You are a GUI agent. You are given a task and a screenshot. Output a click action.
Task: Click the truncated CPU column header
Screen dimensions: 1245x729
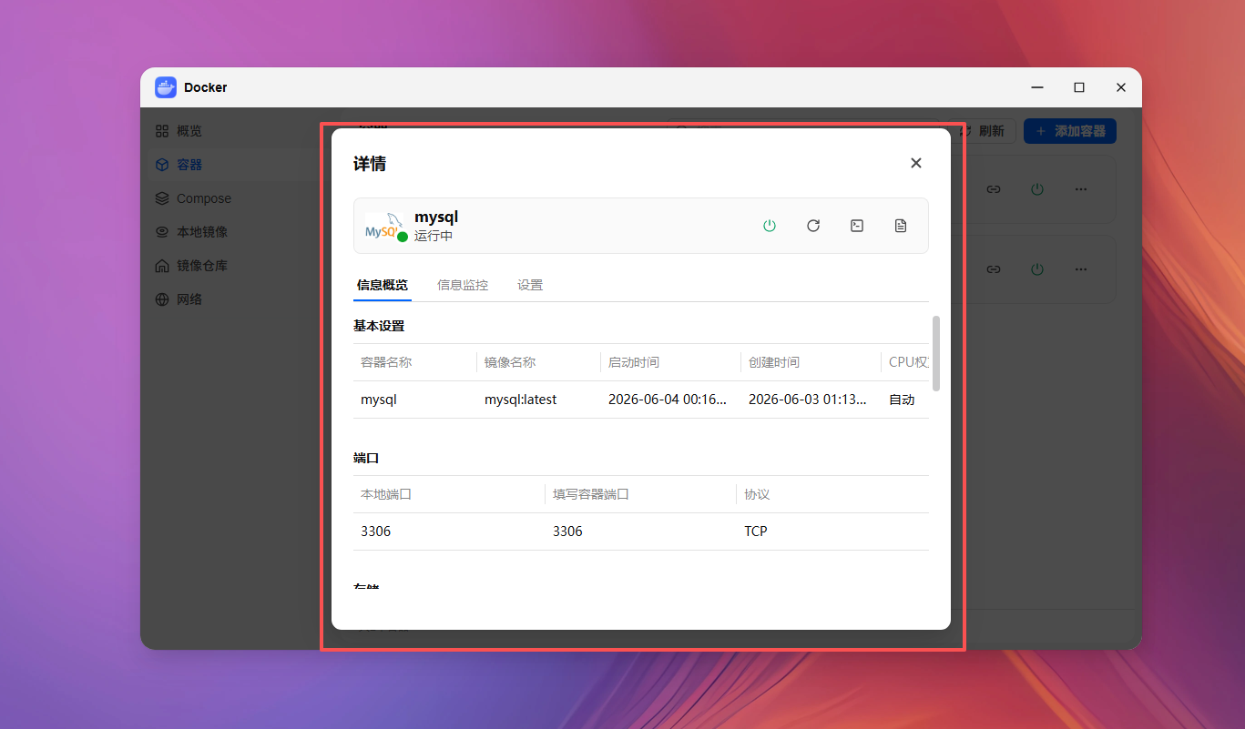(909, 362)
